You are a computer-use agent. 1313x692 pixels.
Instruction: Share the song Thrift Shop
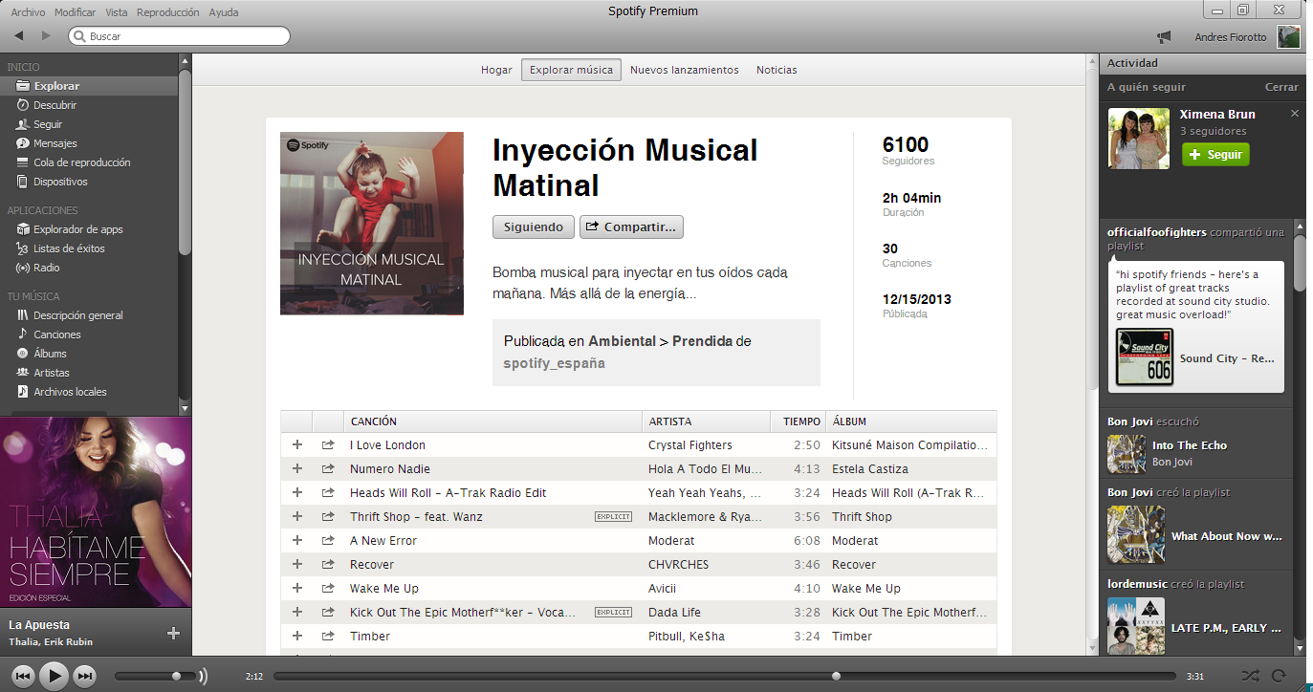328,517
